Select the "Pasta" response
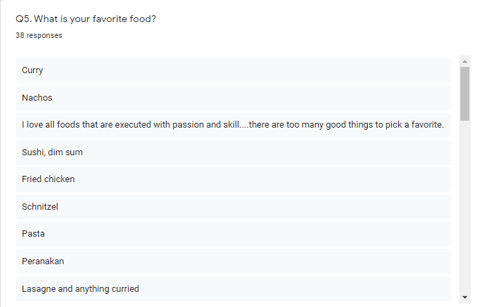The width and height of the screenshot is (477, 307). [x=33, y=234]
